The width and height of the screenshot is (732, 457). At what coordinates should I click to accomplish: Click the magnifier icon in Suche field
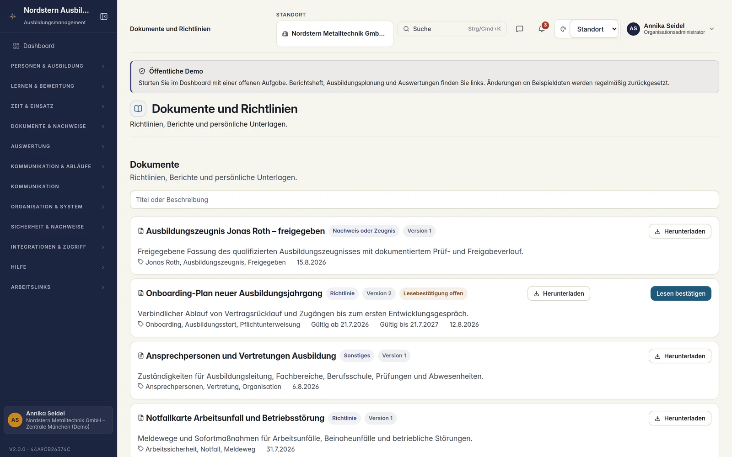406,29
